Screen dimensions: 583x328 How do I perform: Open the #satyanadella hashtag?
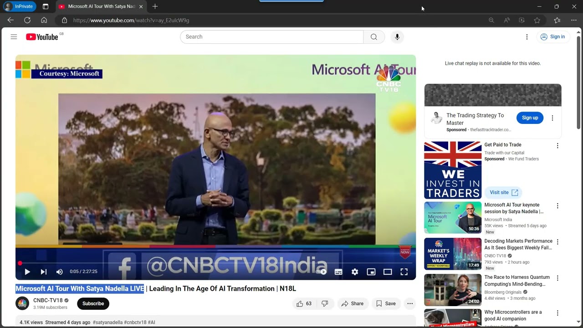point(107,323)
